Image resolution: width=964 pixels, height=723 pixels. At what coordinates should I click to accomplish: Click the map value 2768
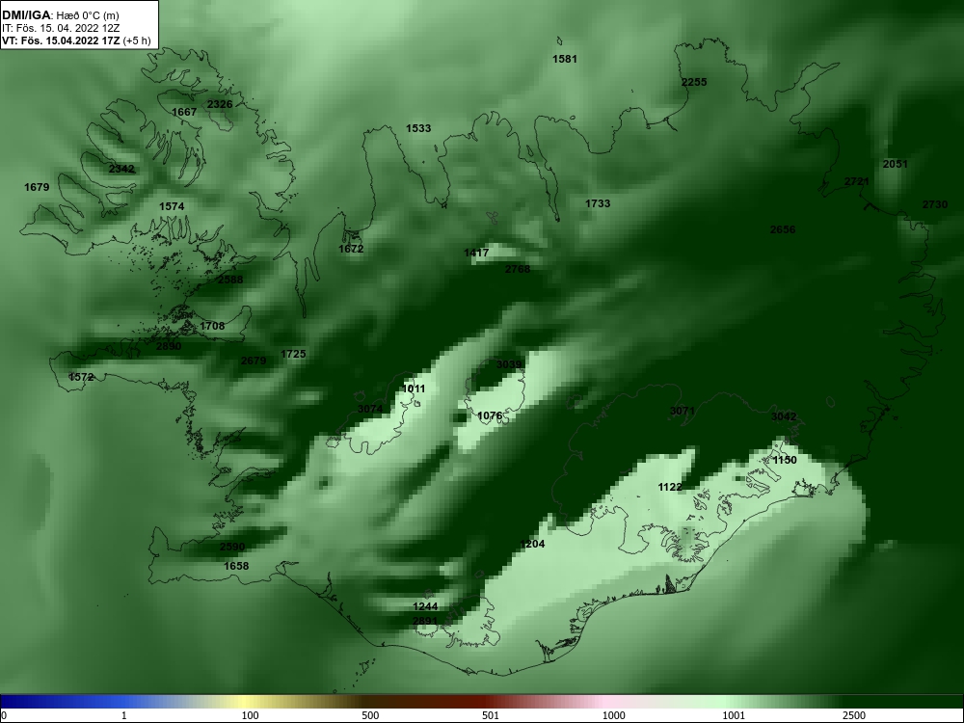(x=517, y=269)
